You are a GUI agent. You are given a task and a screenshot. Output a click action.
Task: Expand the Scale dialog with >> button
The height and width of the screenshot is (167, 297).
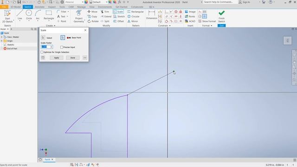84,58
